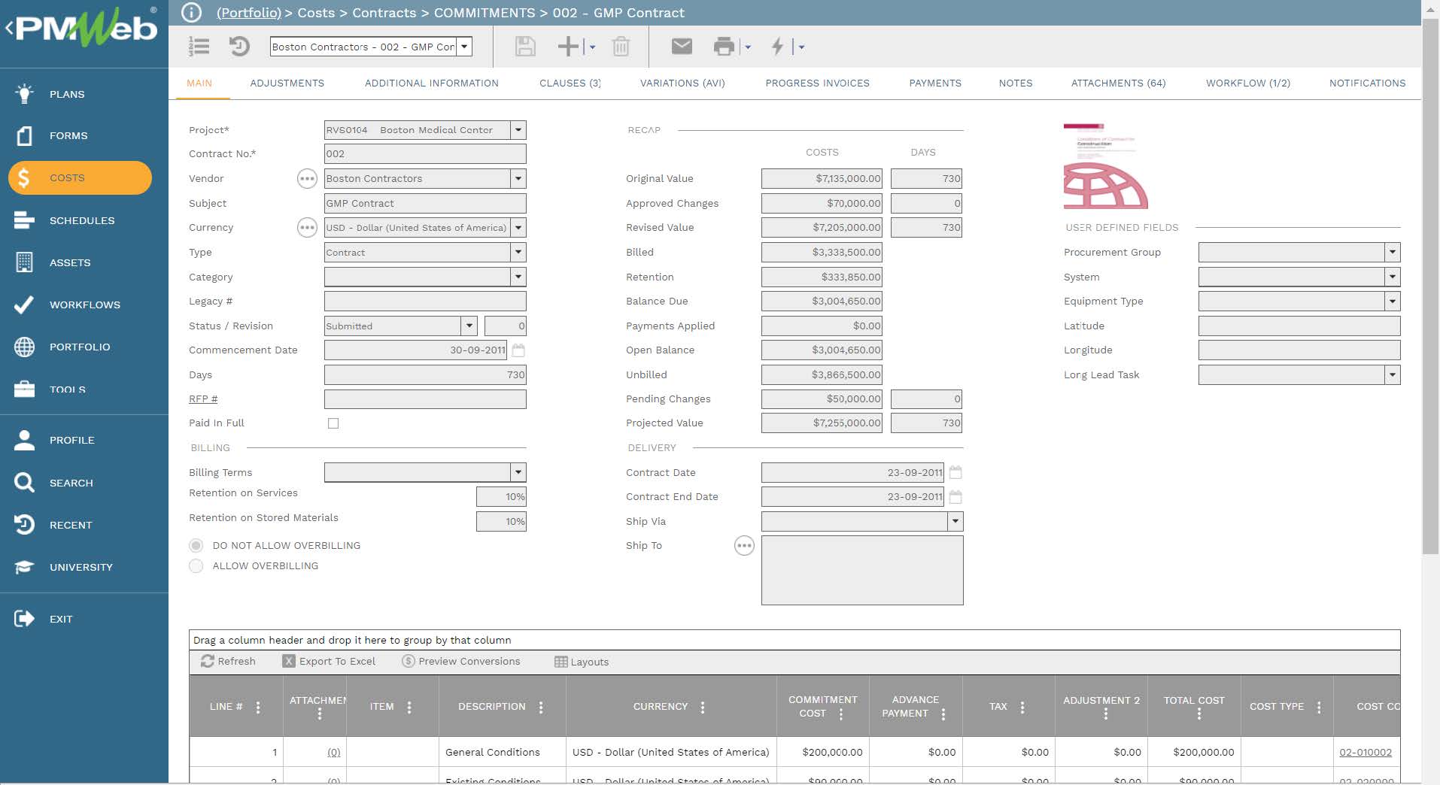Screen dimensions: 1440x785
Task: Open cost code link 02-010002
Action: [1365, 753]
